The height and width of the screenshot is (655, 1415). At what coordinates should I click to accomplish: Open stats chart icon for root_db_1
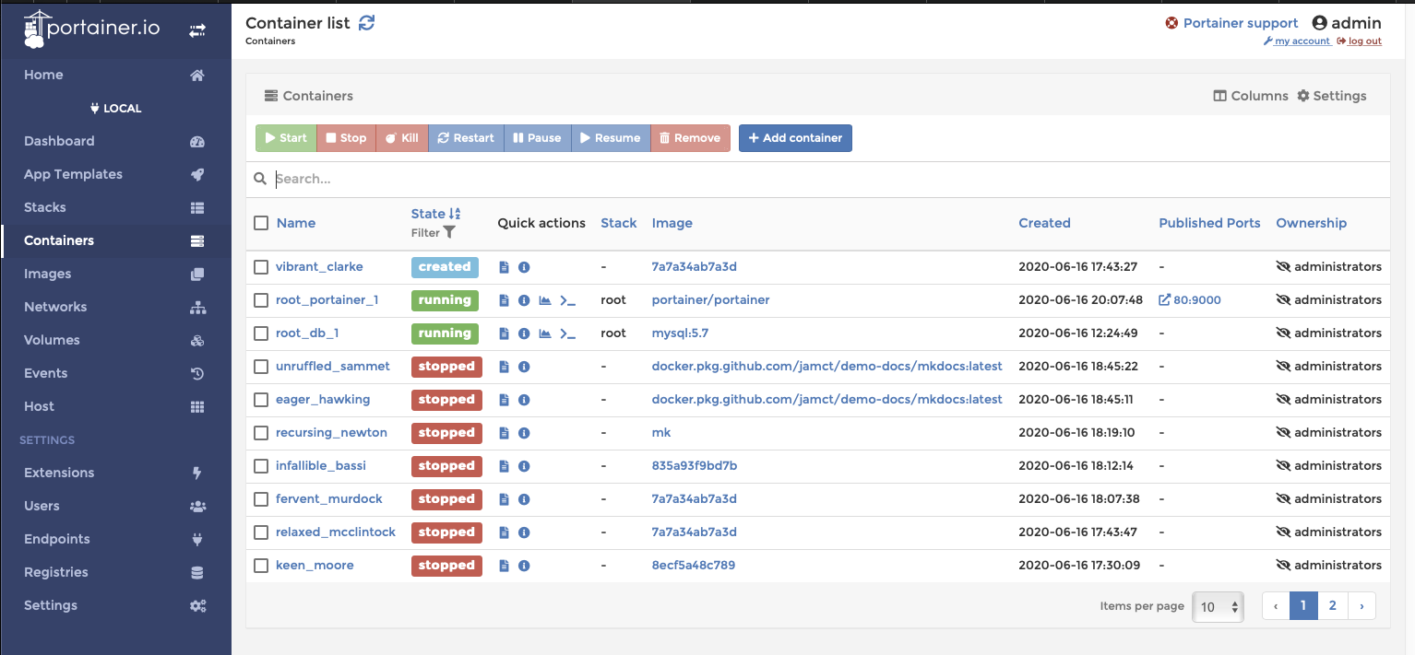pyautogui.click(x=545, y=333)
